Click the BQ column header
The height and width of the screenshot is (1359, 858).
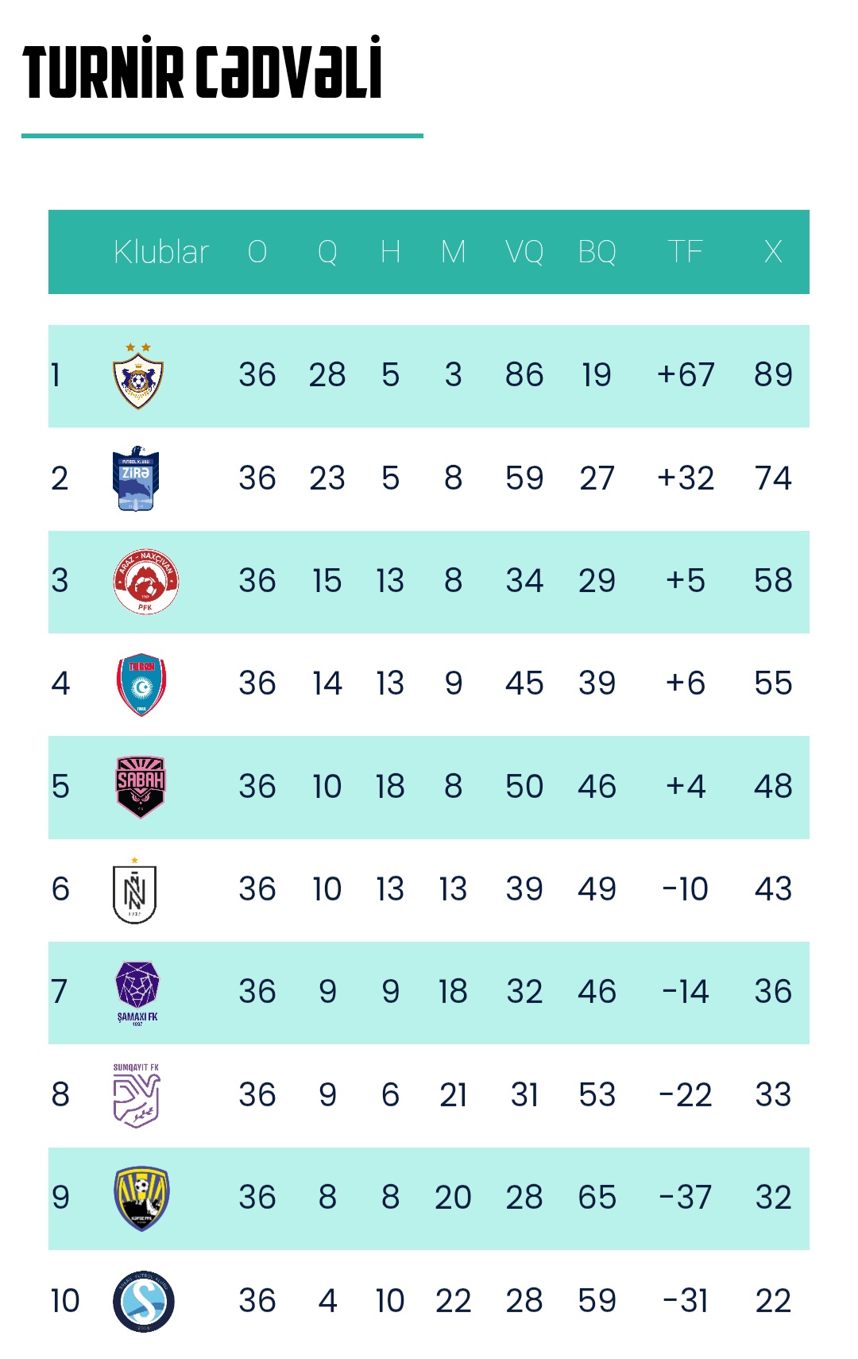[597, 252]
